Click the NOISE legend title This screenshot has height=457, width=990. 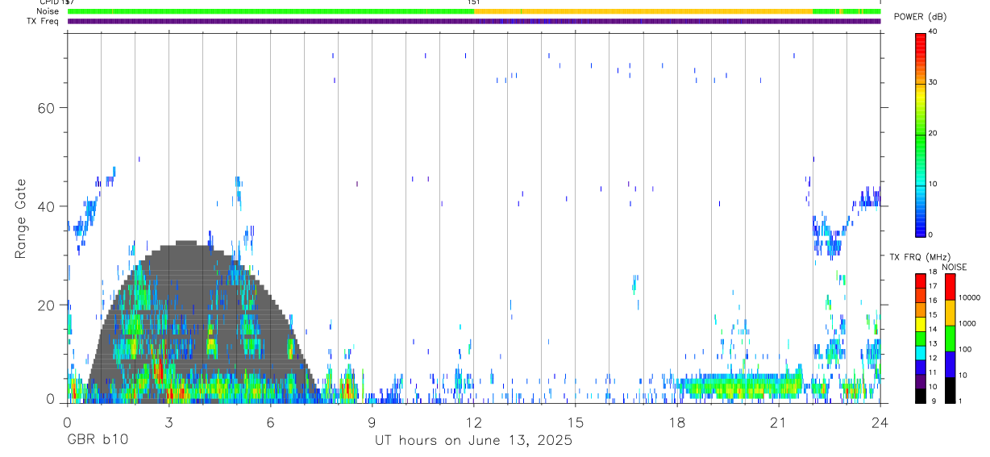955,267
